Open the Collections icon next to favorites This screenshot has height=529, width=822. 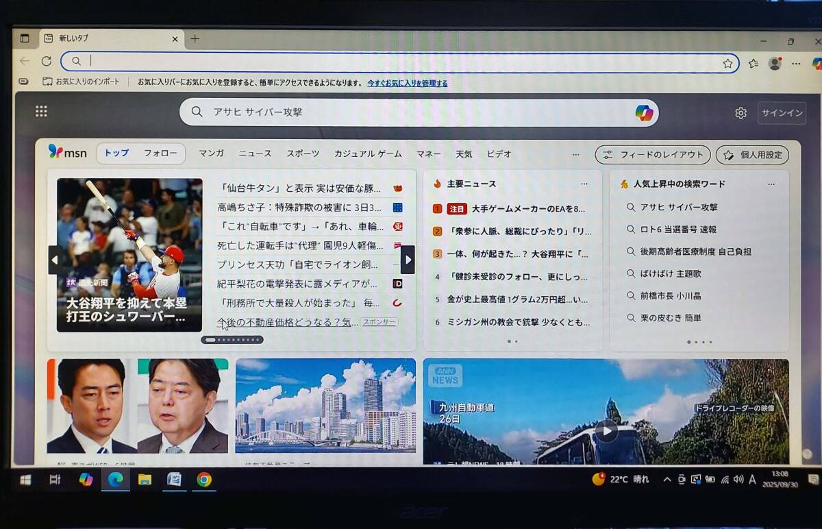(x=753, y=62)
